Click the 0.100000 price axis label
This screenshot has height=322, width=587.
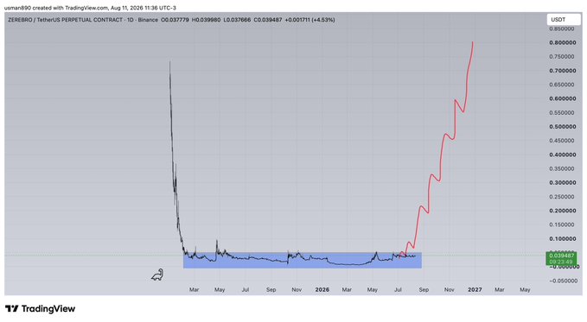coord(563,239)
